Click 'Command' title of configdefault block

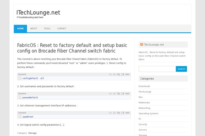pyautogui.click(x=22, y=74)
